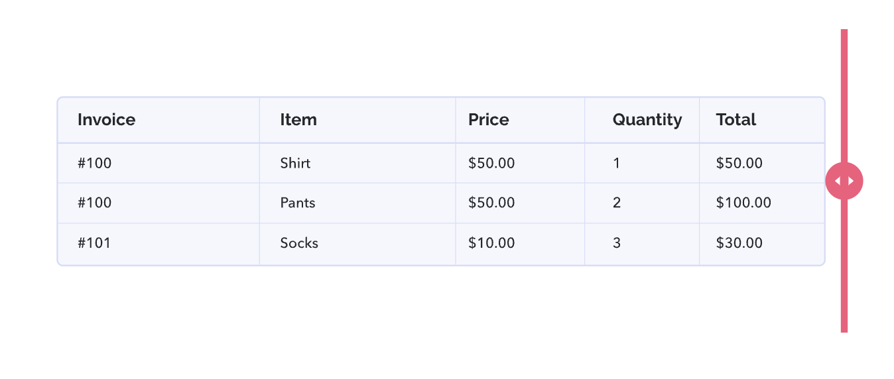Screen dimensions: 894x379
Task: Select the Shirt item cell
Action: tap(357, 163)
